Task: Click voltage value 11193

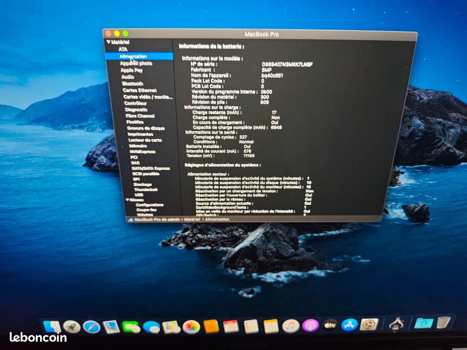Action: coord(249,156)
